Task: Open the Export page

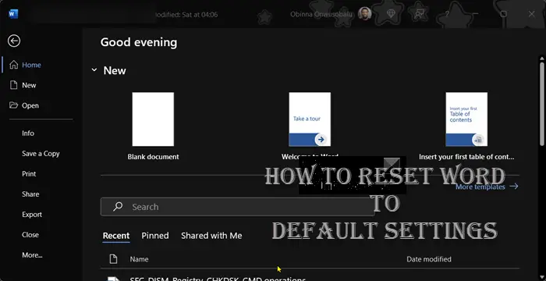Action: click(32, 215)
